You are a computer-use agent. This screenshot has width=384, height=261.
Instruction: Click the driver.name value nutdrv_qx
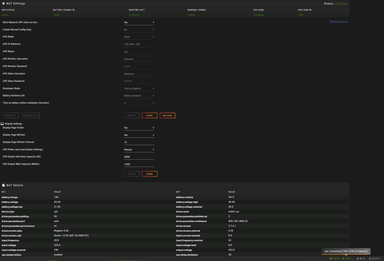[233, 211]
